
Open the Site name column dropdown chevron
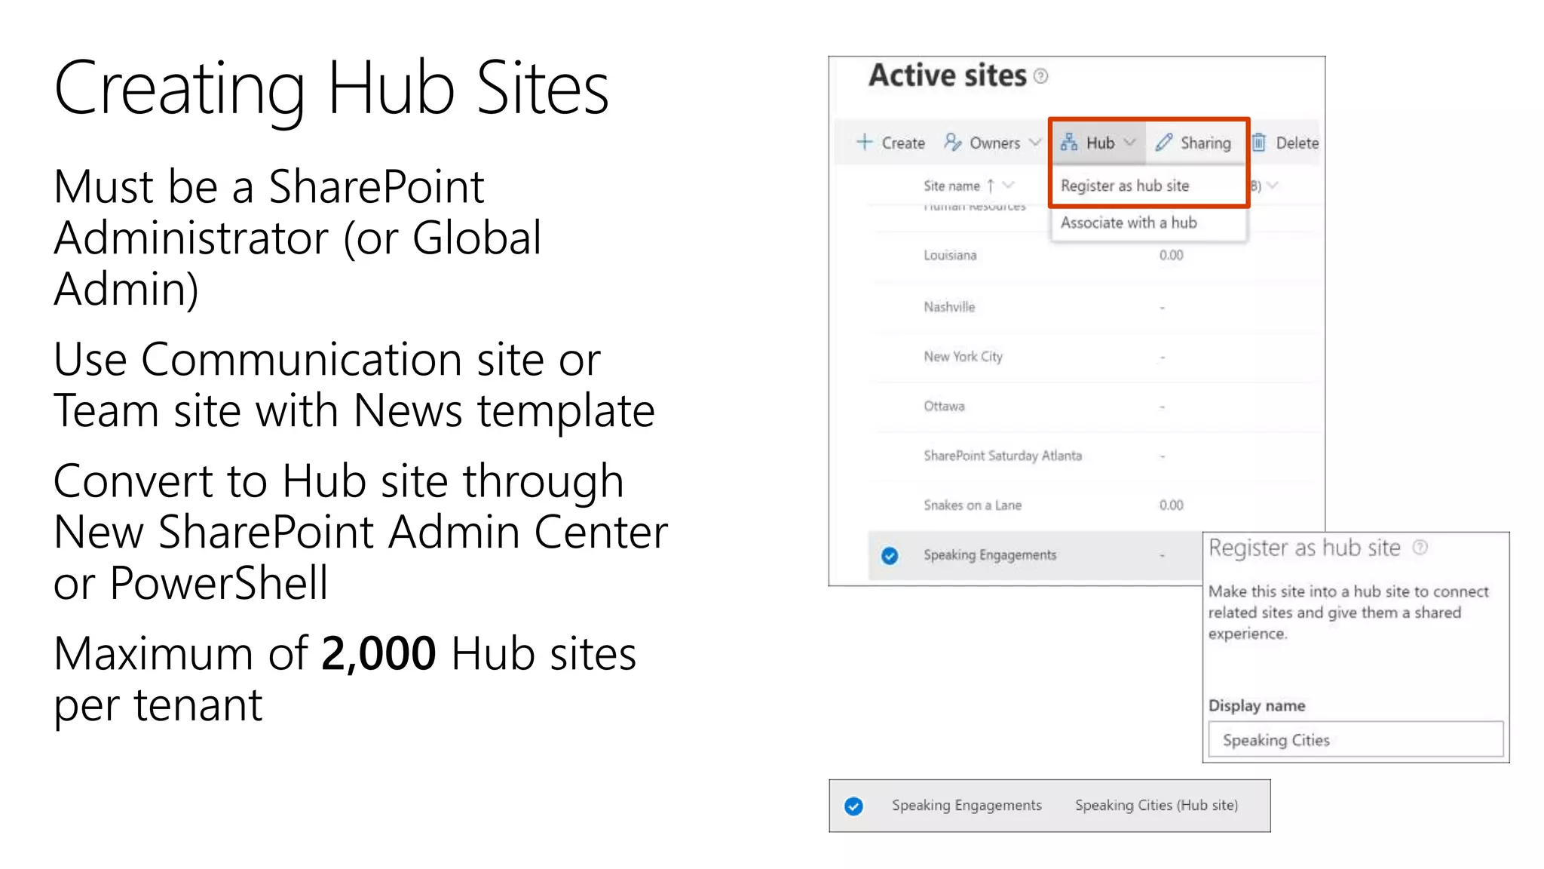(x=1009, y=186)
